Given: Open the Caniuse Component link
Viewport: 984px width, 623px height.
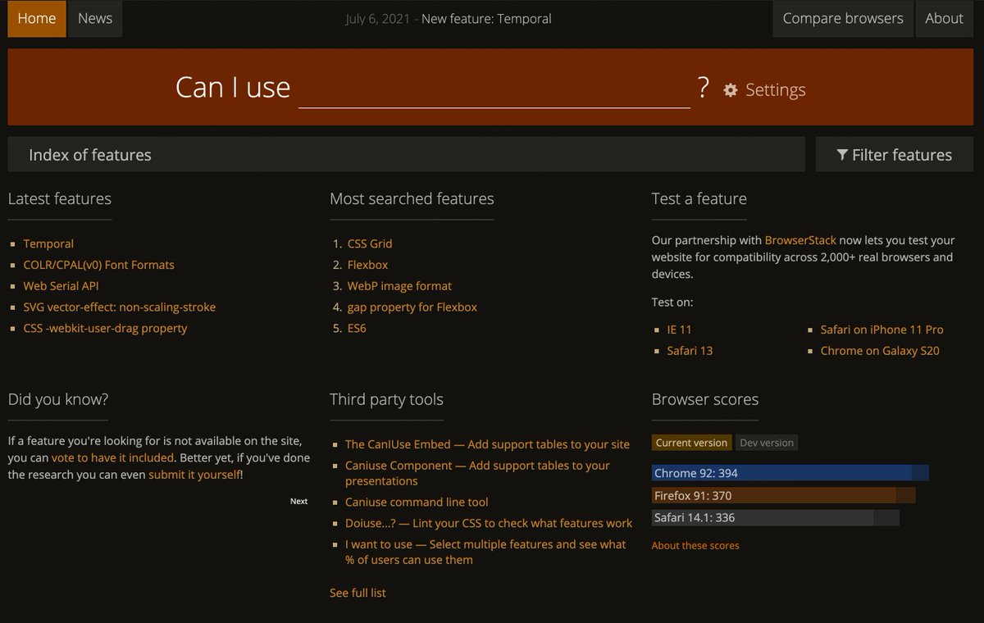Looking at the screenshot, I should coord(477,473).
